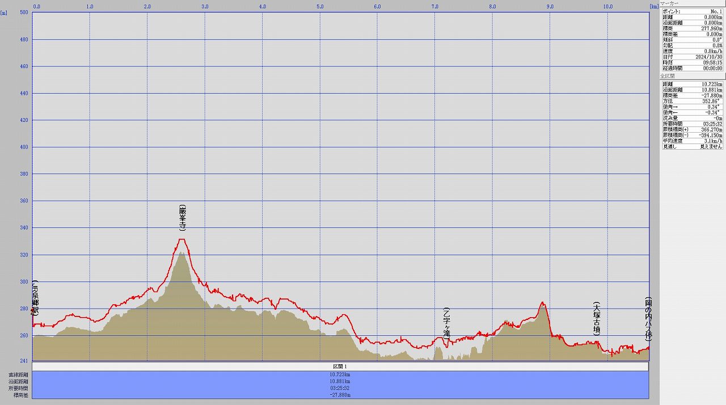Click the 直線距離 10.723km value in section table
Image resolution: width=726 pixels, height=405 pixels.
click(x=340, y=375)
